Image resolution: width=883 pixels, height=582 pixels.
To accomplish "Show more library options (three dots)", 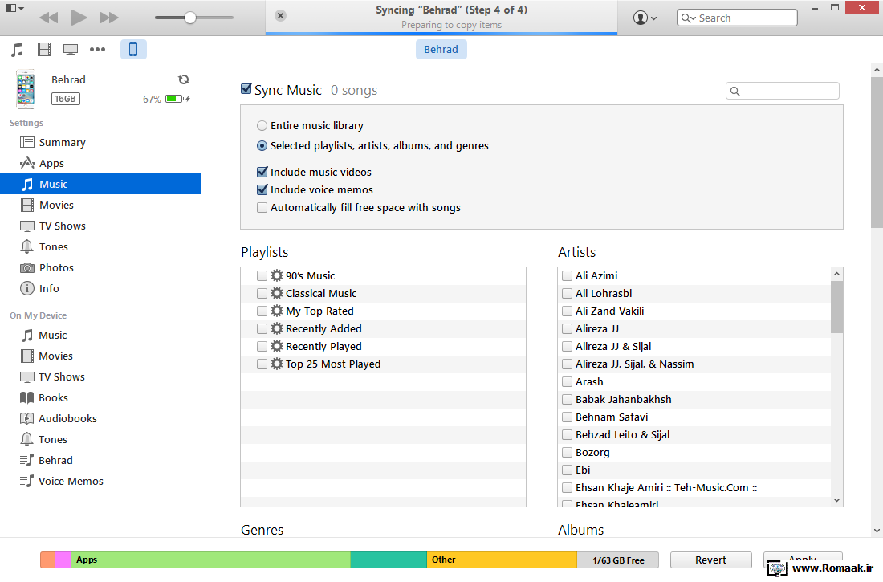I will (97, 50).
